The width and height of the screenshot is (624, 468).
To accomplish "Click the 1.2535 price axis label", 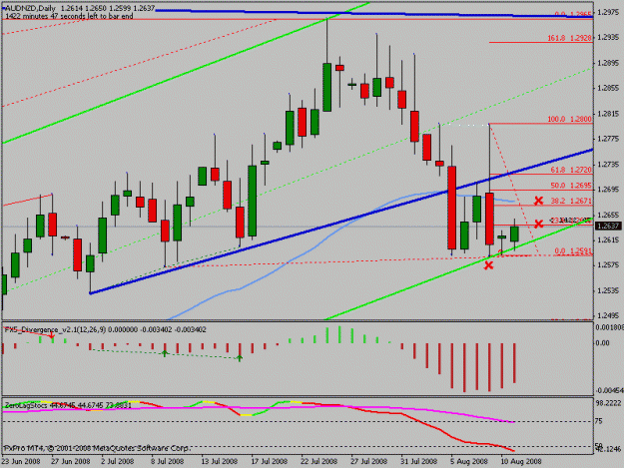I will click(x=608, y=290).
